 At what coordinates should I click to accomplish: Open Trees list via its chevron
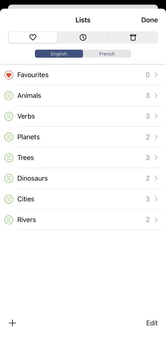(x=156, y=157)
